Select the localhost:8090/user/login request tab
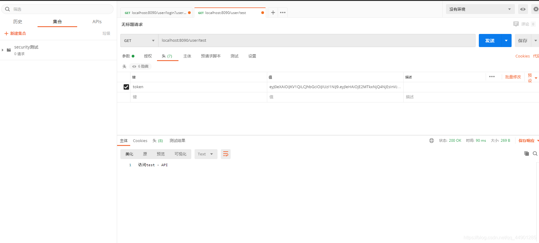The height and width of the screenshot is (243, 539). (x=156, y=13)
